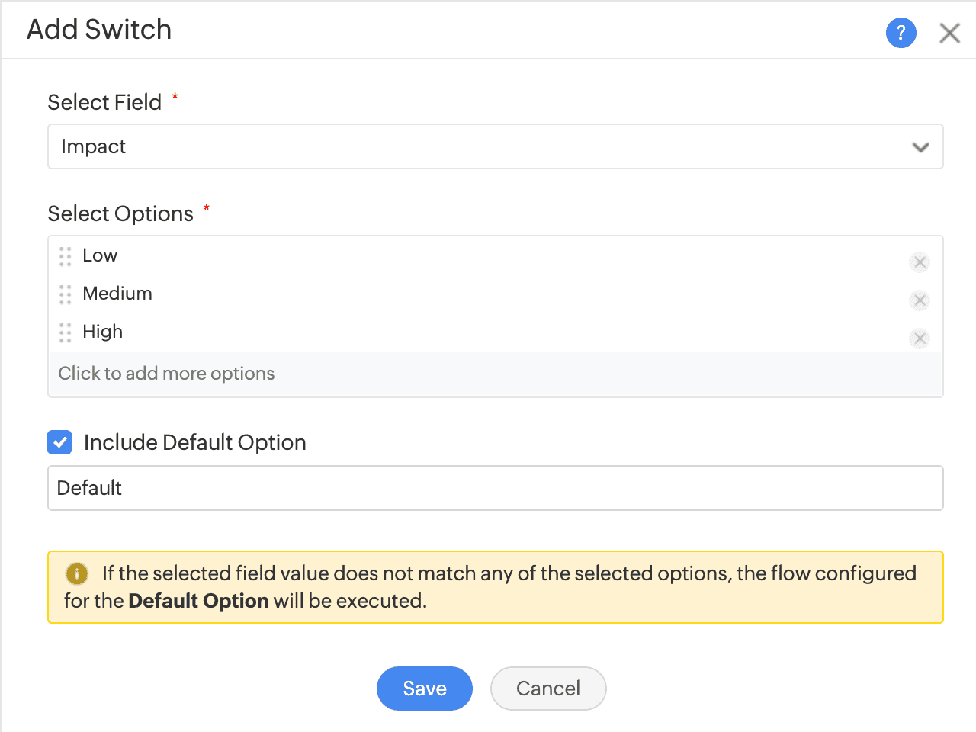Open the blue help question mark icon
Image resolution: width=976 pixels, height=732 pixels.
pos(901,33)
